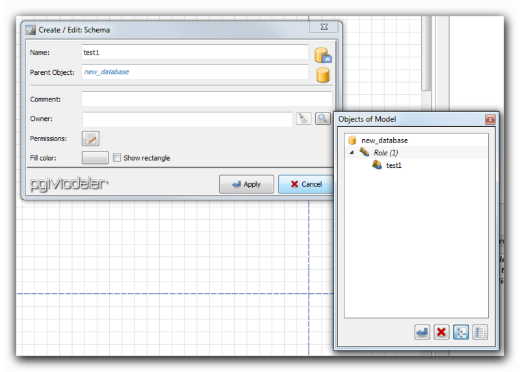Click the database icon next to new_database tree row
This screenshot has width=520, height=372.
click(x=352, y=140)
